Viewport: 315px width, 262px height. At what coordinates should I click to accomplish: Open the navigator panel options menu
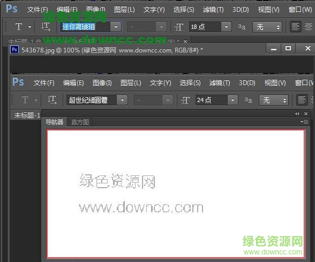click(304, 122)
